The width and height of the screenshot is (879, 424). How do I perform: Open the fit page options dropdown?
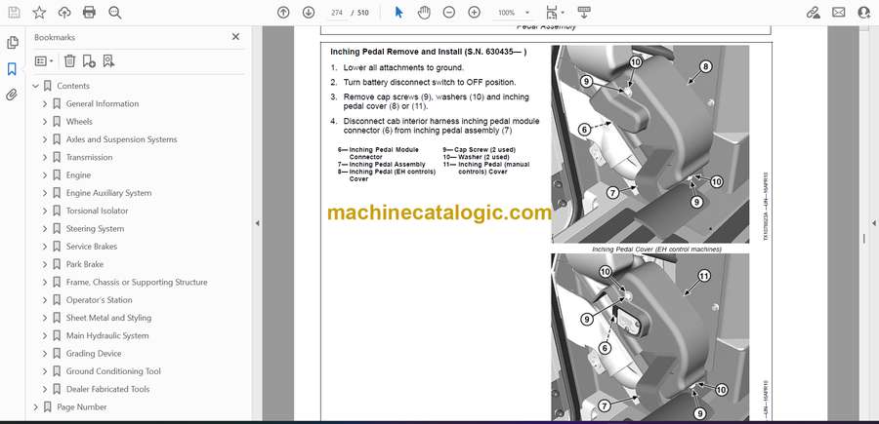pos(555,13)
